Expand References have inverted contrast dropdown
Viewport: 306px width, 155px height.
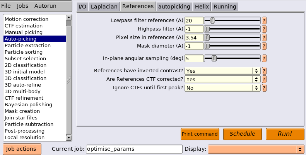click(222, 71)
